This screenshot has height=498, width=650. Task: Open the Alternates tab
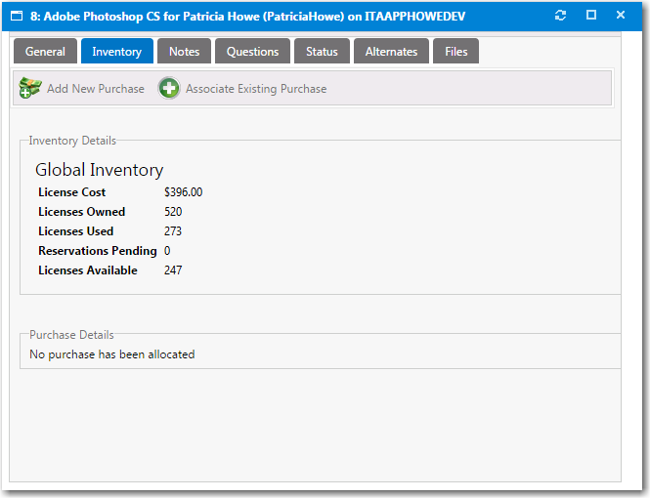[391, 52]
